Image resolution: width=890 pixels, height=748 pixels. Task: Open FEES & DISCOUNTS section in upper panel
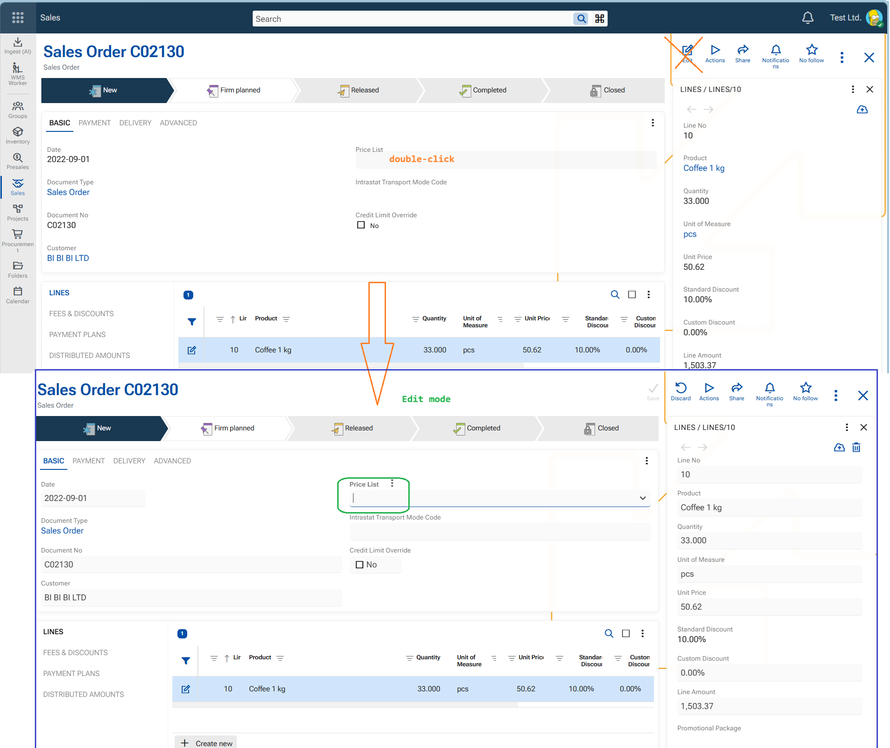pos(81,314)
